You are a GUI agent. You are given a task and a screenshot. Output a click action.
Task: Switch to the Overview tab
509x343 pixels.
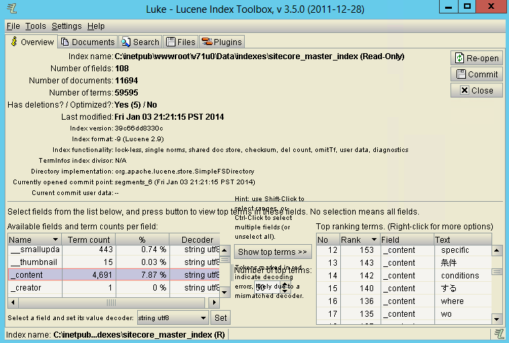[32, 42]
